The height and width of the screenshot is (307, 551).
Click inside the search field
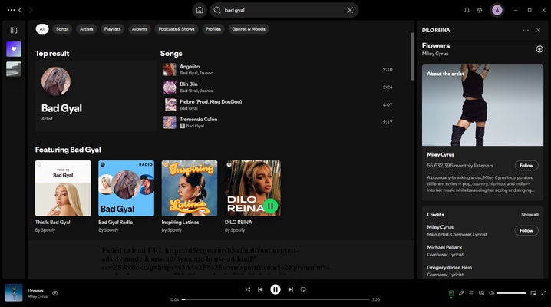click(284, 10)
